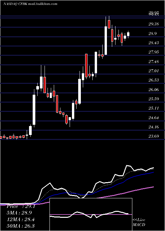
Task: Select the 27.01 price axis label
Action: [x=153, y=71]
